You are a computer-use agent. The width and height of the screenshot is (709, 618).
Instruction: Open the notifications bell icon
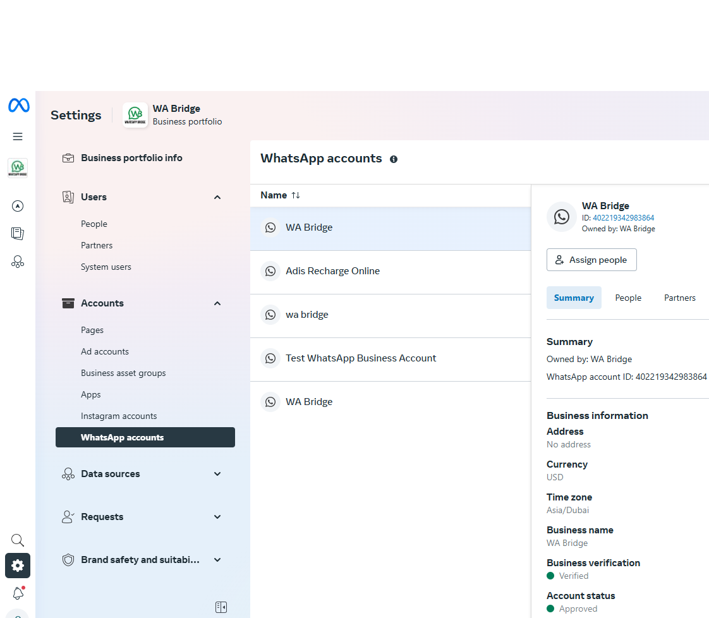pyautogui.click(x=18, y=593)
